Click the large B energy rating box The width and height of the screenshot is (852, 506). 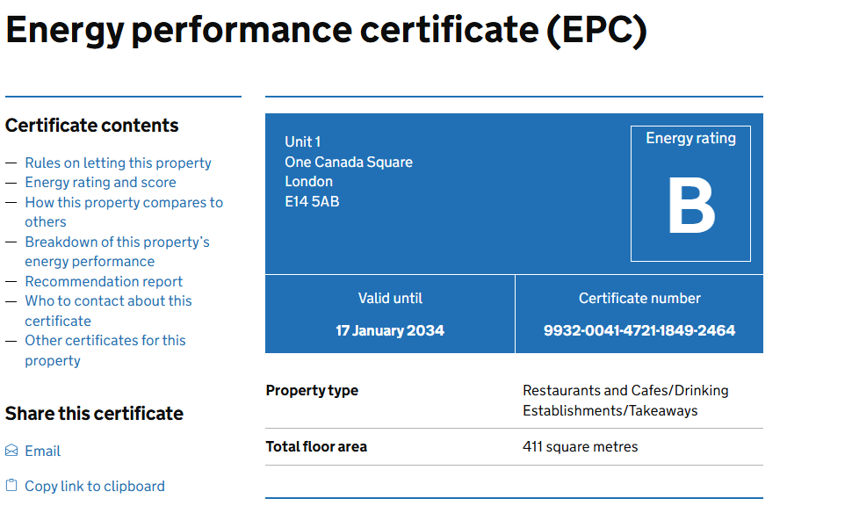690,207
